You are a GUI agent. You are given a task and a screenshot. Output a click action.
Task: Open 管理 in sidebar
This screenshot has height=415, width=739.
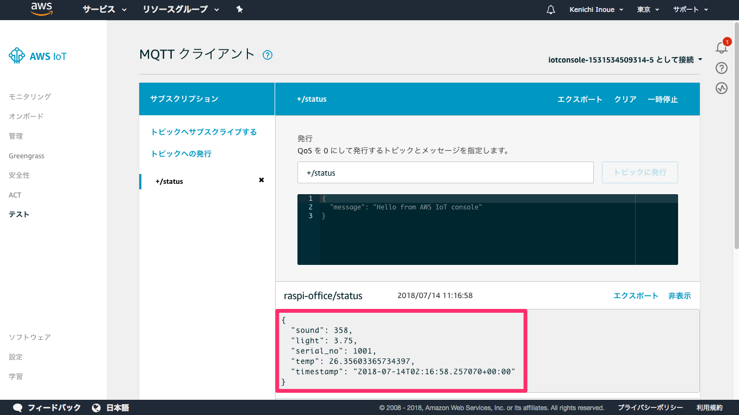[16, 136]
